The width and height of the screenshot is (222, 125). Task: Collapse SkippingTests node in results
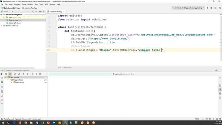(x=8, y=80)
